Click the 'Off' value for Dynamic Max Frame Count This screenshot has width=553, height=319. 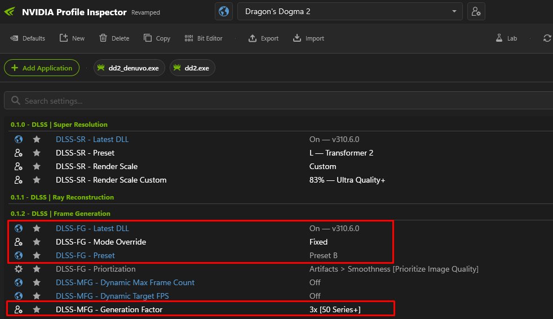point(315,282)
